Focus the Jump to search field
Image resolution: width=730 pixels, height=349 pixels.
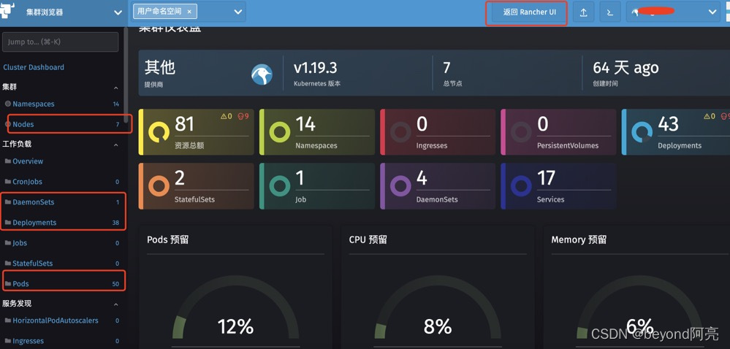[61, 42]
